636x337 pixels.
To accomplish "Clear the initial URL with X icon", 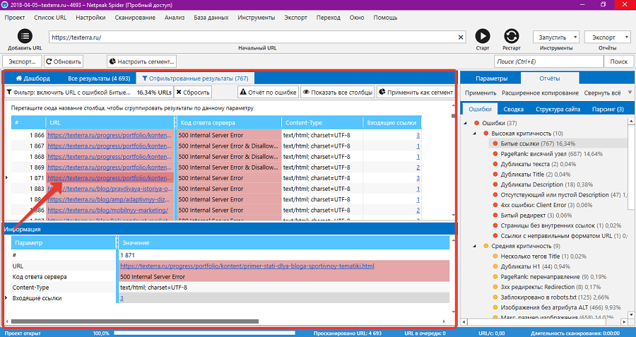I will point(461,37).
